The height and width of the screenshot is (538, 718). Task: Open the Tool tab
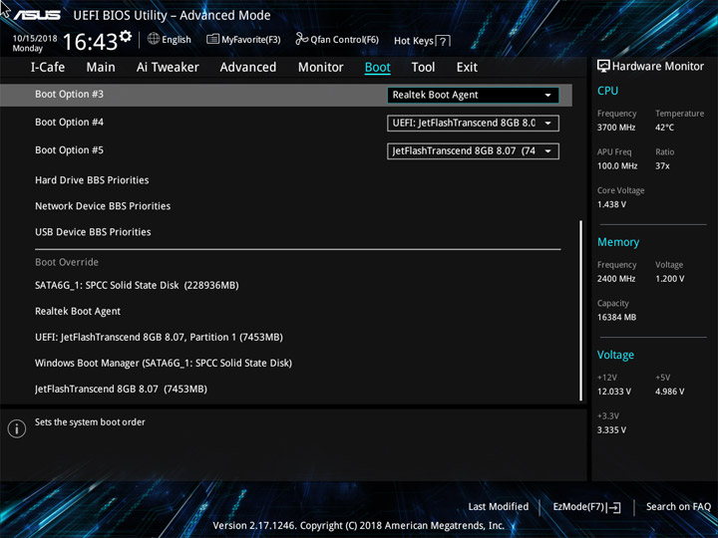pyautogui.click(x=423, y=68)
